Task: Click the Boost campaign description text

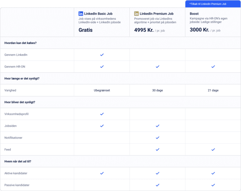Action: (x=209, y=20)
